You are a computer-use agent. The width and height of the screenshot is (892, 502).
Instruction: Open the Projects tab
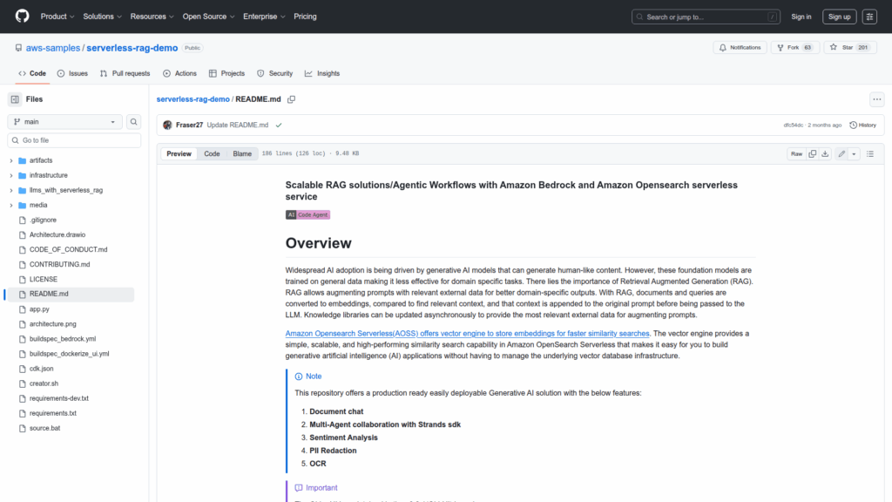point(226,73)
